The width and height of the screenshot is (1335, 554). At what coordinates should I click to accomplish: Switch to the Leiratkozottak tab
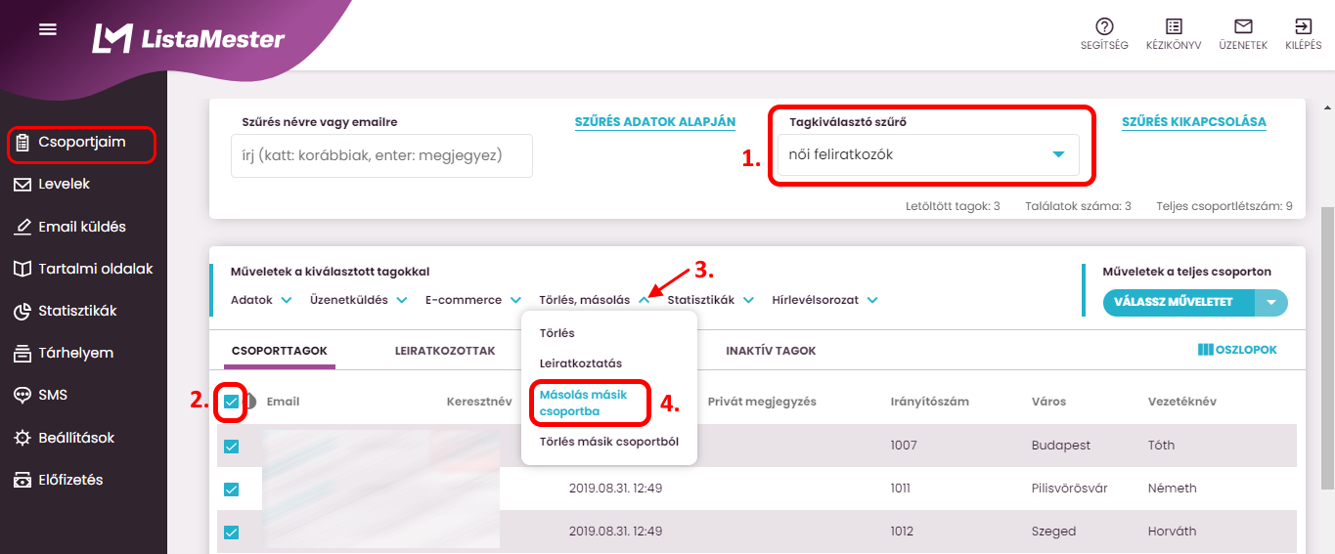point(445,351)
